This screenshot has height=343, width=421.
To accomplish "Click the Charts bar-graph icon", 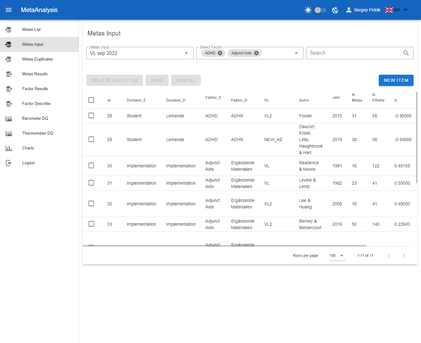I will (9, 148).
